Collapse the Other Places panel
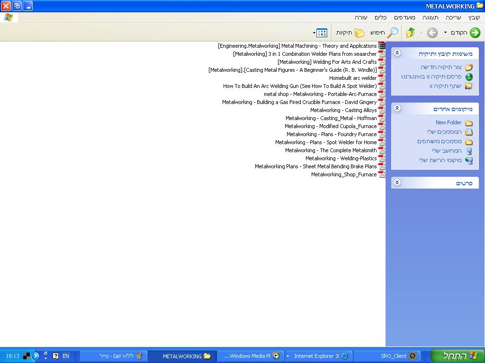Screen dimensions: 485x363 [397, 109]
